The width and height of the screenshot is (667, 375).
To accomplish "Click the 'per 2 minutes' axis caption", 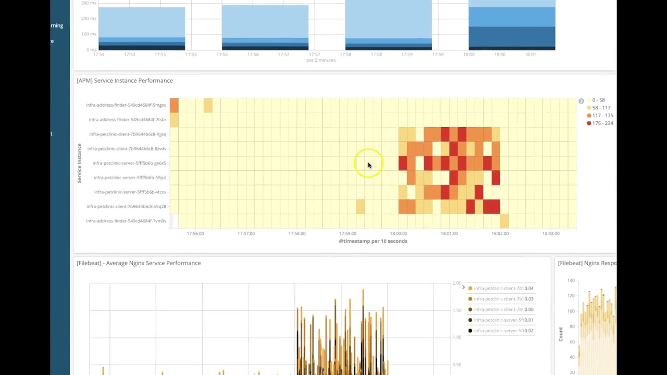I will (321, 60).
